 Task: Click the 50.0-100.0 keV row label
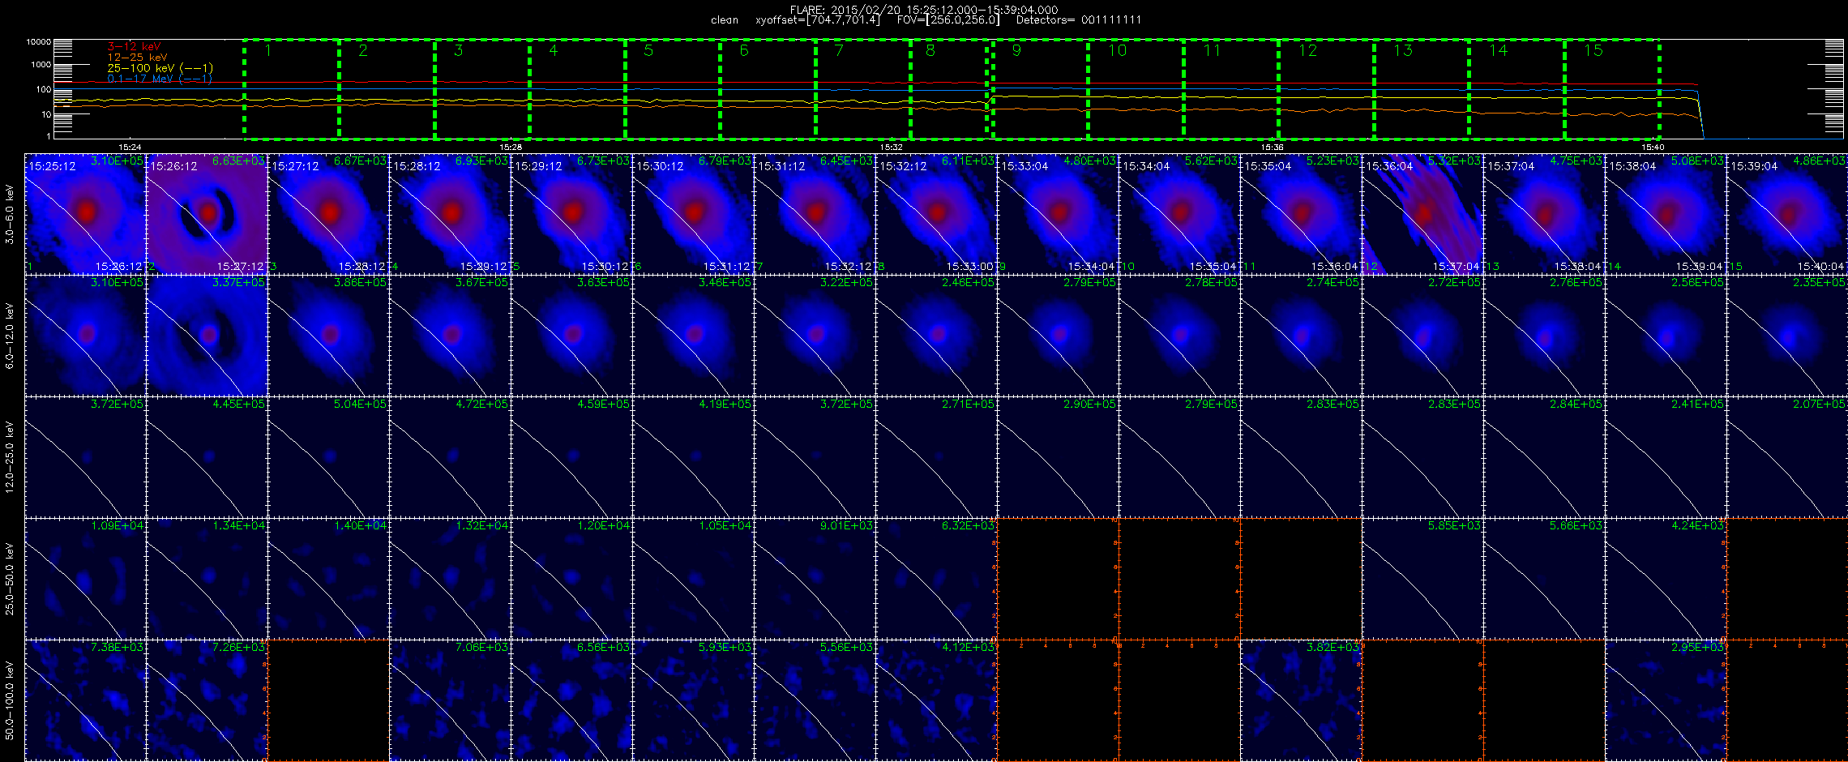(x=10, y=700)
